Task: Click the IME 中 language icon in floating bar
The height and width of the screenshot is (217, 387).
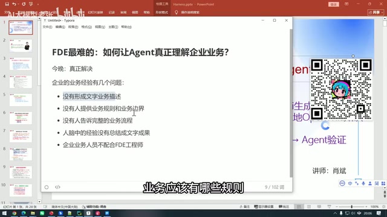Action: [350, 183]
